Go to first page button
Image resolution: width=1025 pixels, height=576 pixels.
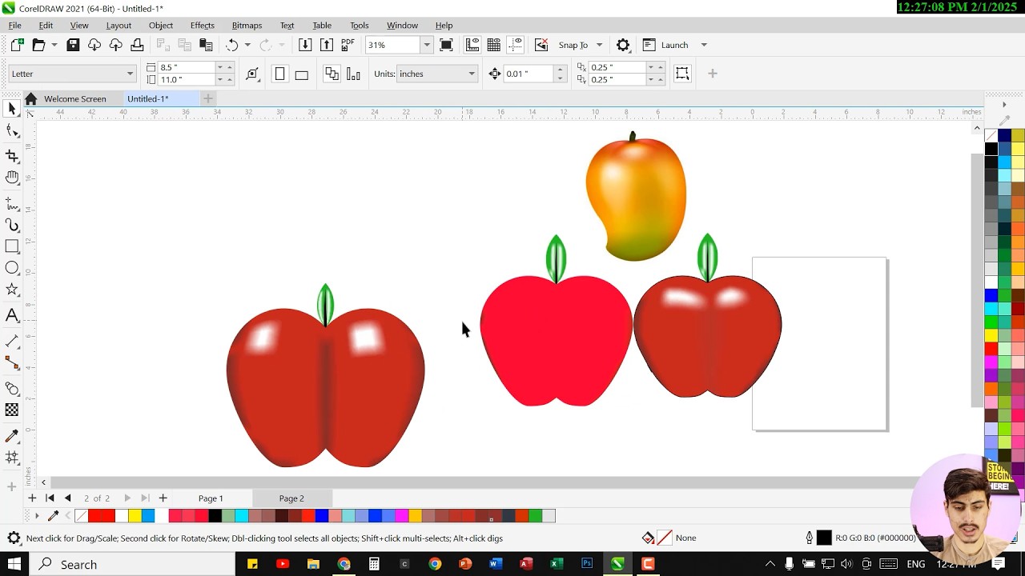pos(50,498)
